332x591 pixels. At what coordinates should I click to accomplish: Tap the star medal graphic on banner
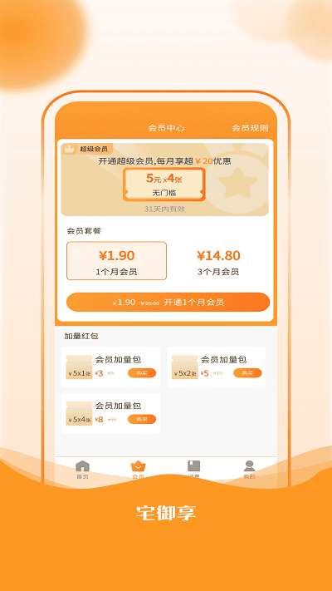point(235,183)
